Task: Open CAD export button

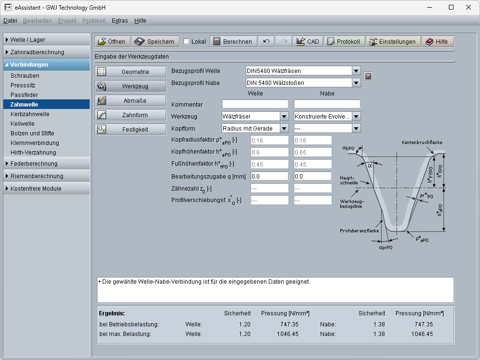Action: pos(308,42)
